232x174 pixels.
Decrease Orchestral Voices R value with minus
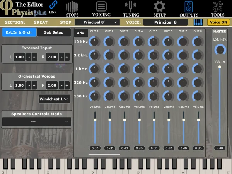coord(61,85)
